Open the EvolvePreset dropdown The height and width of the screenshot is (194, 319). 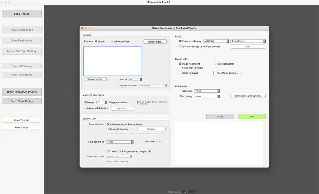pyautogui.click(x=248, y=41)
